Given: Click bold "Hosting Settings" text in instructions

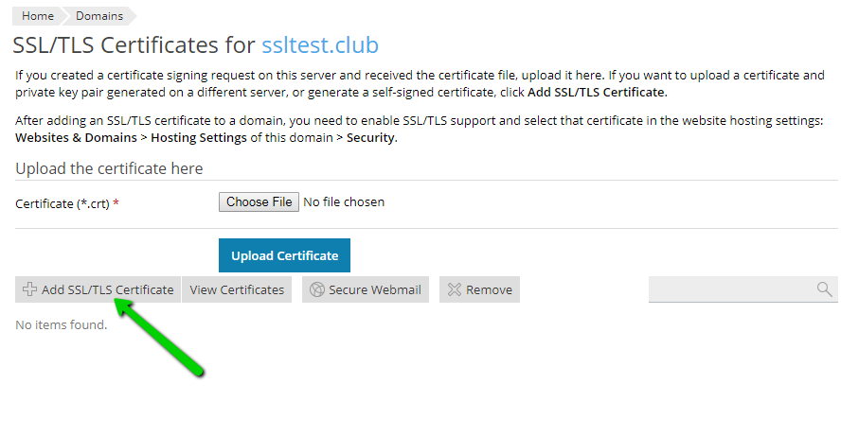Looking at the screenshot, I should pos(199,138).
